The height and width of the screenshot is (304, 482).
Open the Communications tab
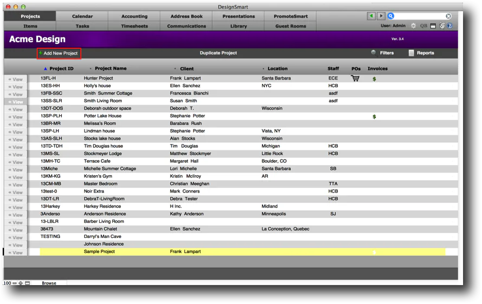tap(187, 26)
